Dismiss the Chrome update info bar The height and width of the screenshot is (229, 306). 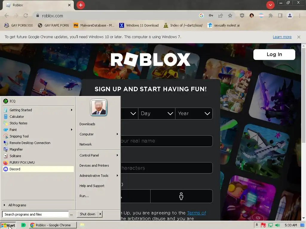pyautogui.click(x=299, y=37)
